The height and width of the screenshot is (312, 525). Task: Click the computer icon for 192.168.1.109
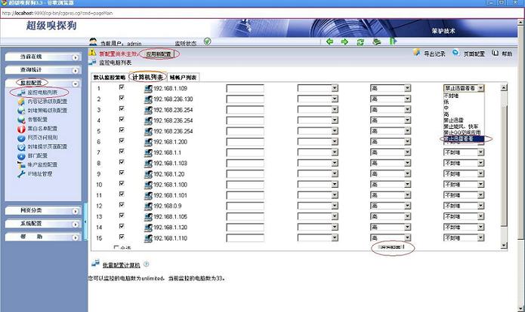click(148, 88)
